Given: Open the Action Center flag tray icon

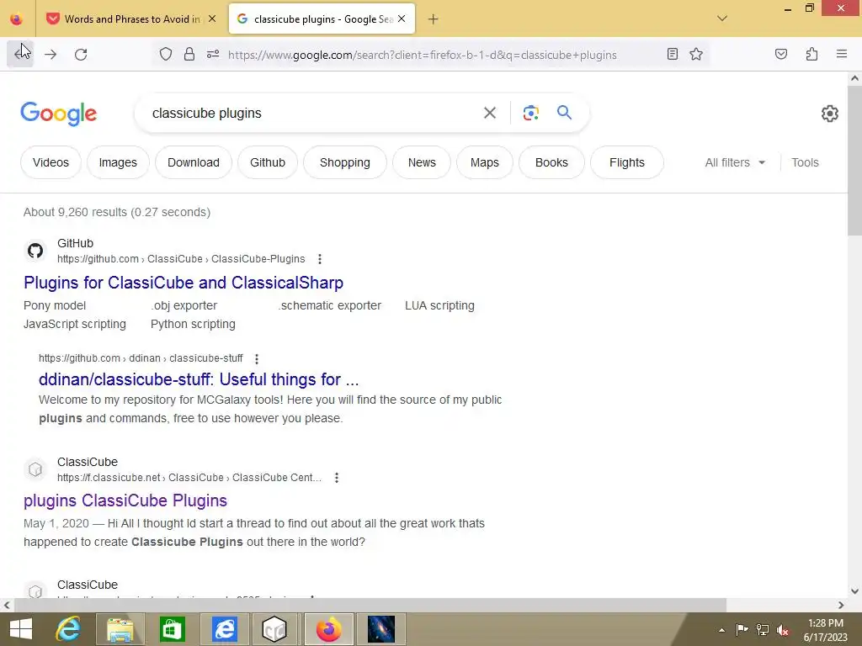Looking at the screenshot, I should tap(742, 630).
